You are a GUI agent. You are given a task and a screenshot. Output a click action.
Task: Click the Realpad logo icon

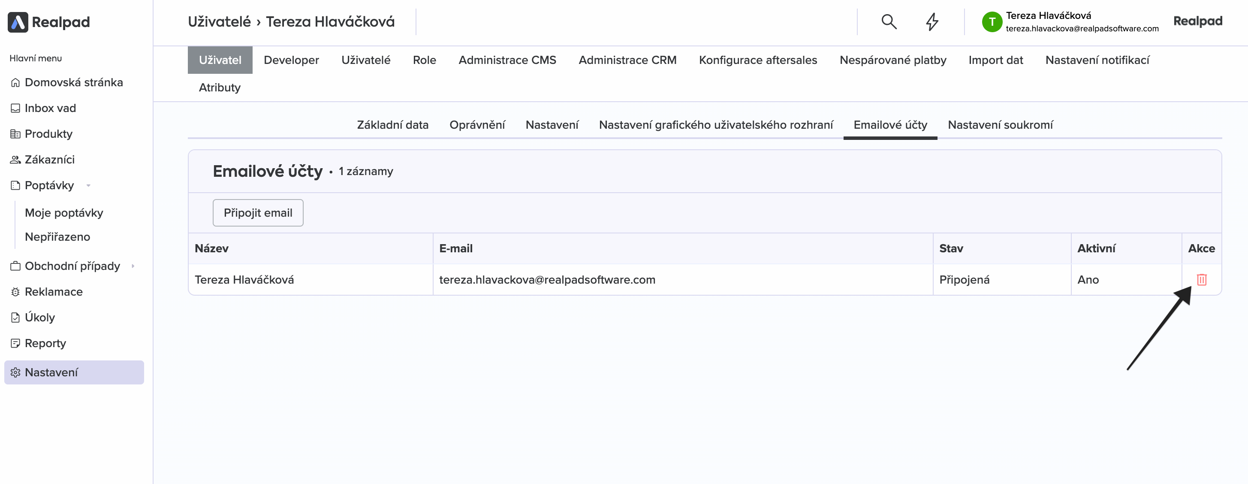tap(18, 22)
